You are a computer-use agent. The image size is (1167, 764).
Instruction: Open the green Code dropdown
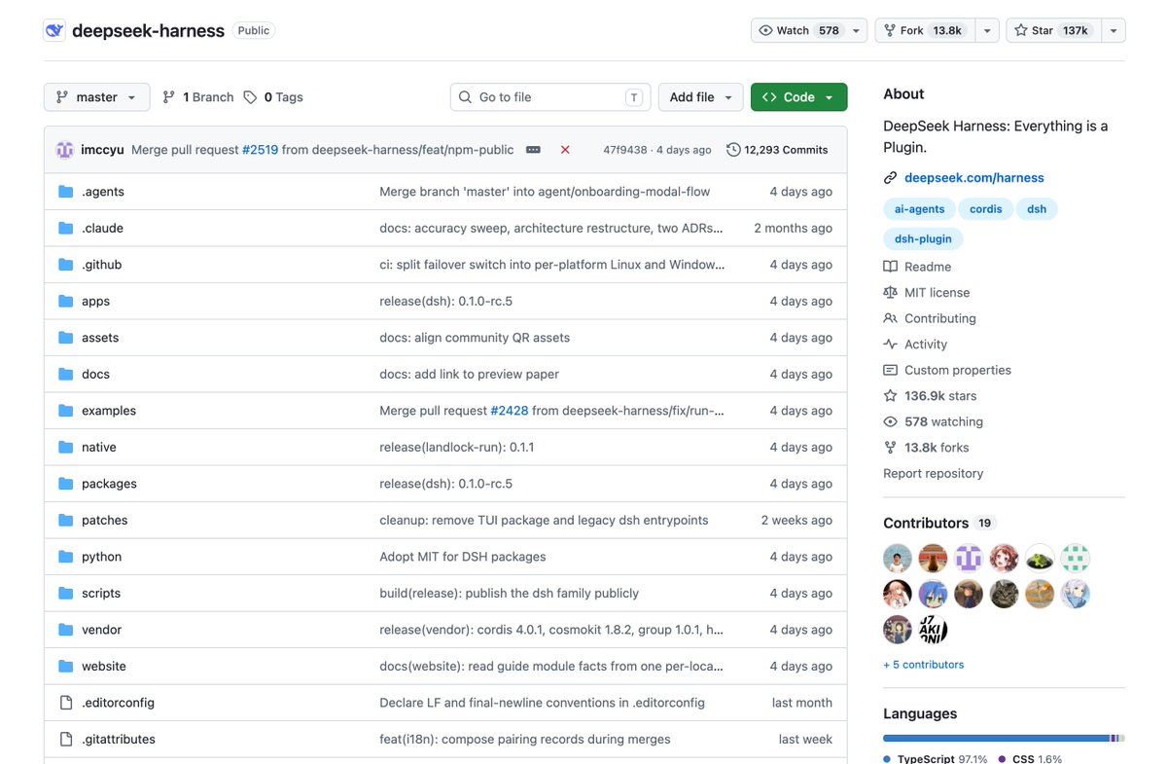pos(798,97)
